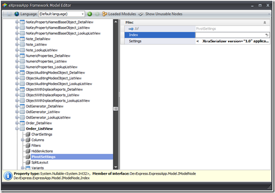This screenshot has width=275, height=193.
Task: Expand the Columns node
Action: coord(23,140)
